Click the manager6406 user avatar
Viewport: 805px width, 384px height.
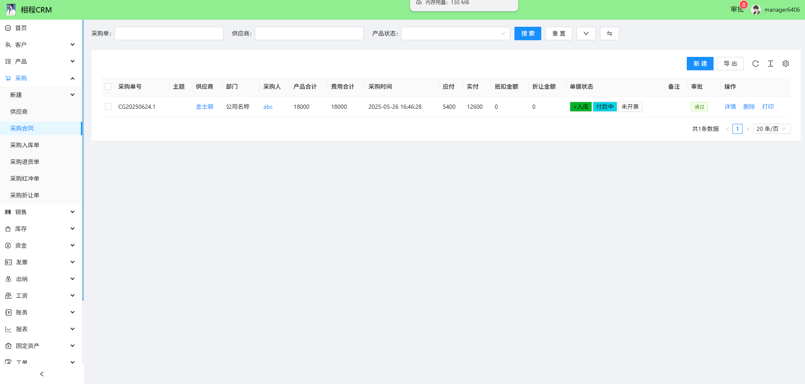756,10
